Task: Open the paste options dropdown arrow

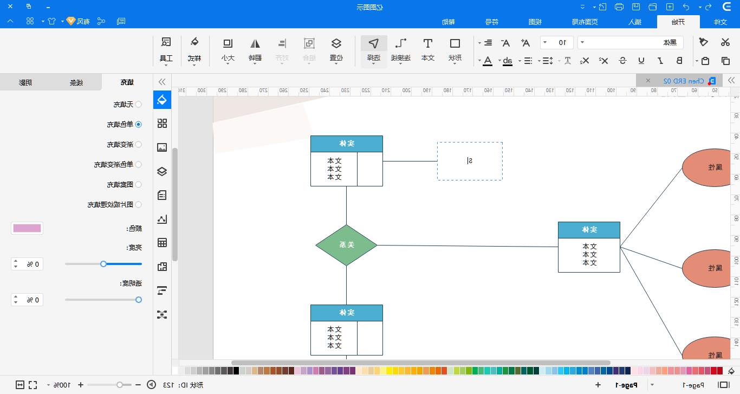Action: coord(696,61)
